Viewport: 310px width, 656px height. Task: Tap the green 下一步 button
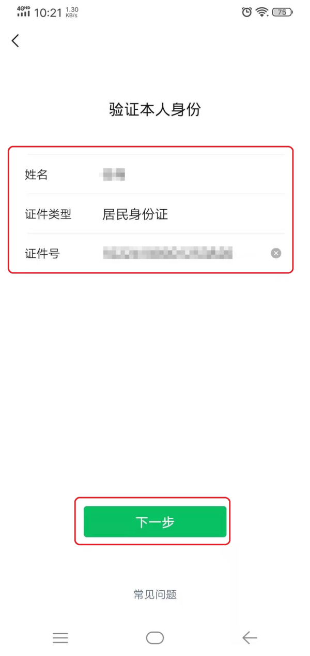point(155,521)
